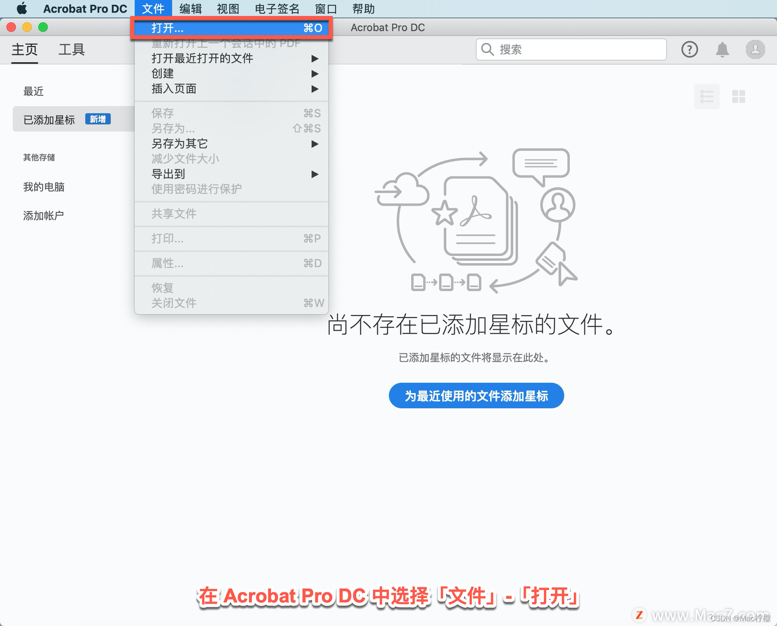This screenshot has width=777, height=626.
Task: Click into the 搜索 search field
Action: [x=571, y=49]
